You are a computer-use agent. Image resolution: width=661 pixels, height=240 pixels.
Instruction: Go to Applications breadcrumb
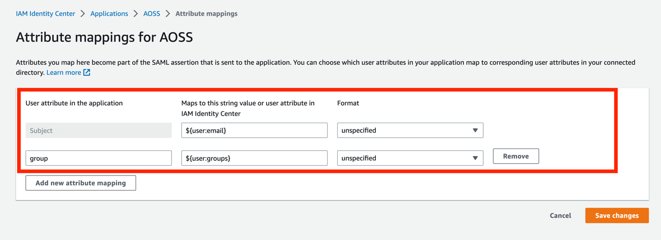[109, 14]
